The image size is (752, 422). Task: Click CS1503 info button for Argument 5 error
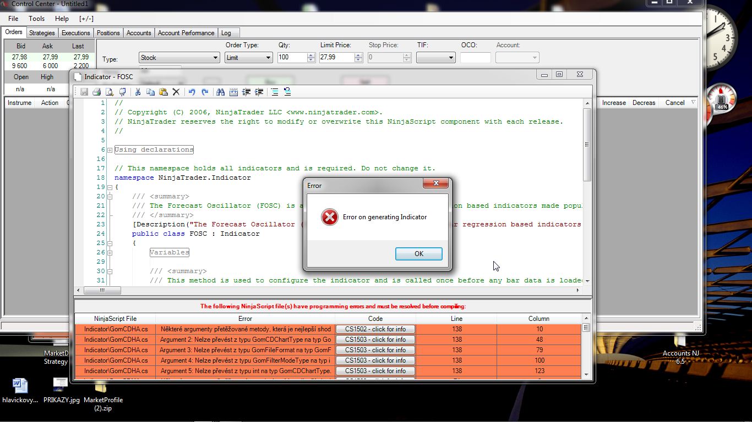coord(375,371)
